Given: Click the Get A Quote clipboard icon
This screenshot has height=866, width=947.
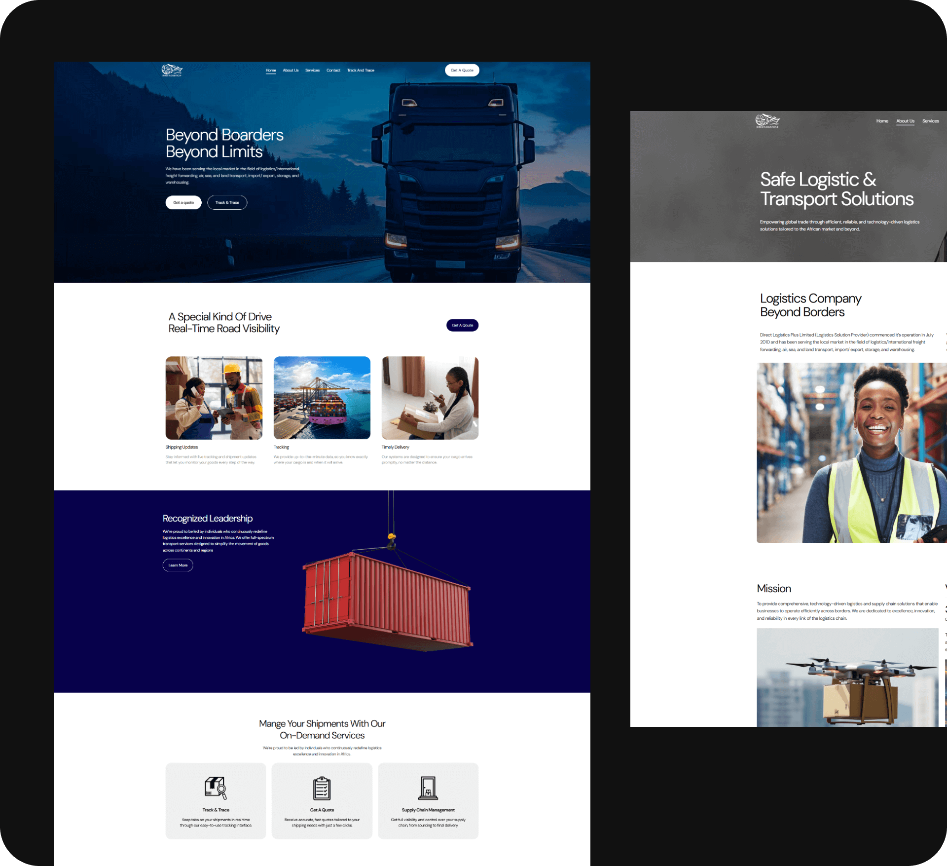Looking at the screenshot, I should (322, 788).
